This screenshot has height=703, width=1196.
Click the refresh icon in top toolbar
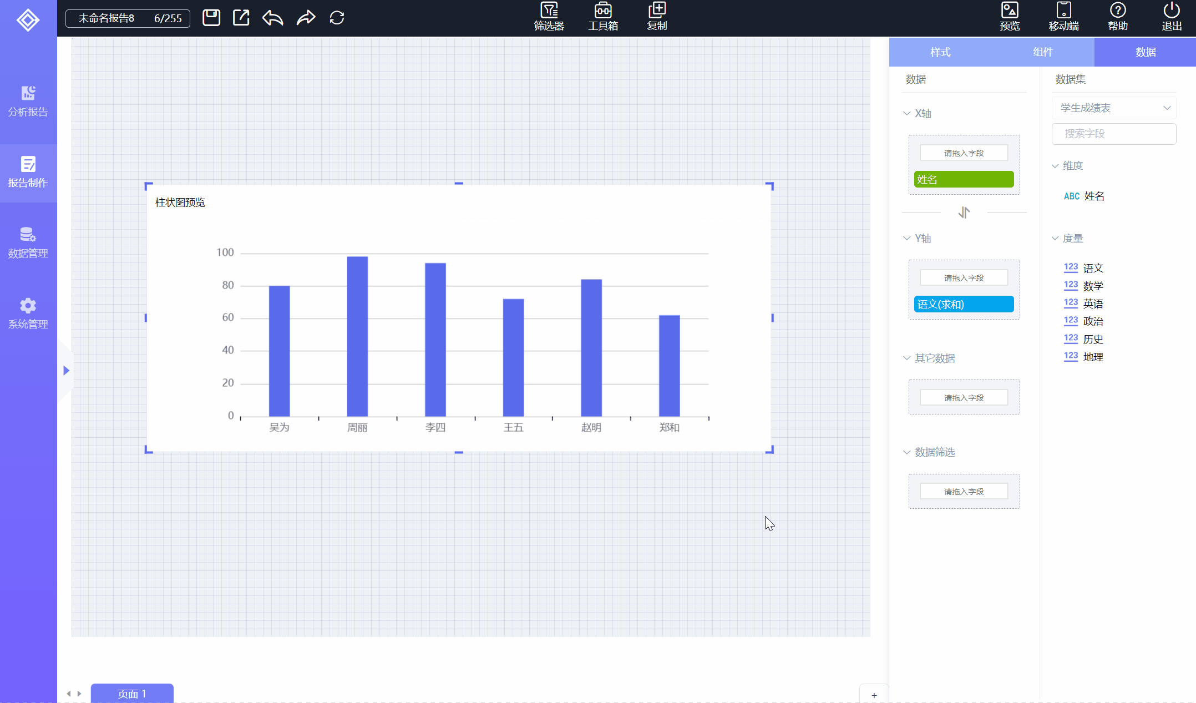click(337, 18)
